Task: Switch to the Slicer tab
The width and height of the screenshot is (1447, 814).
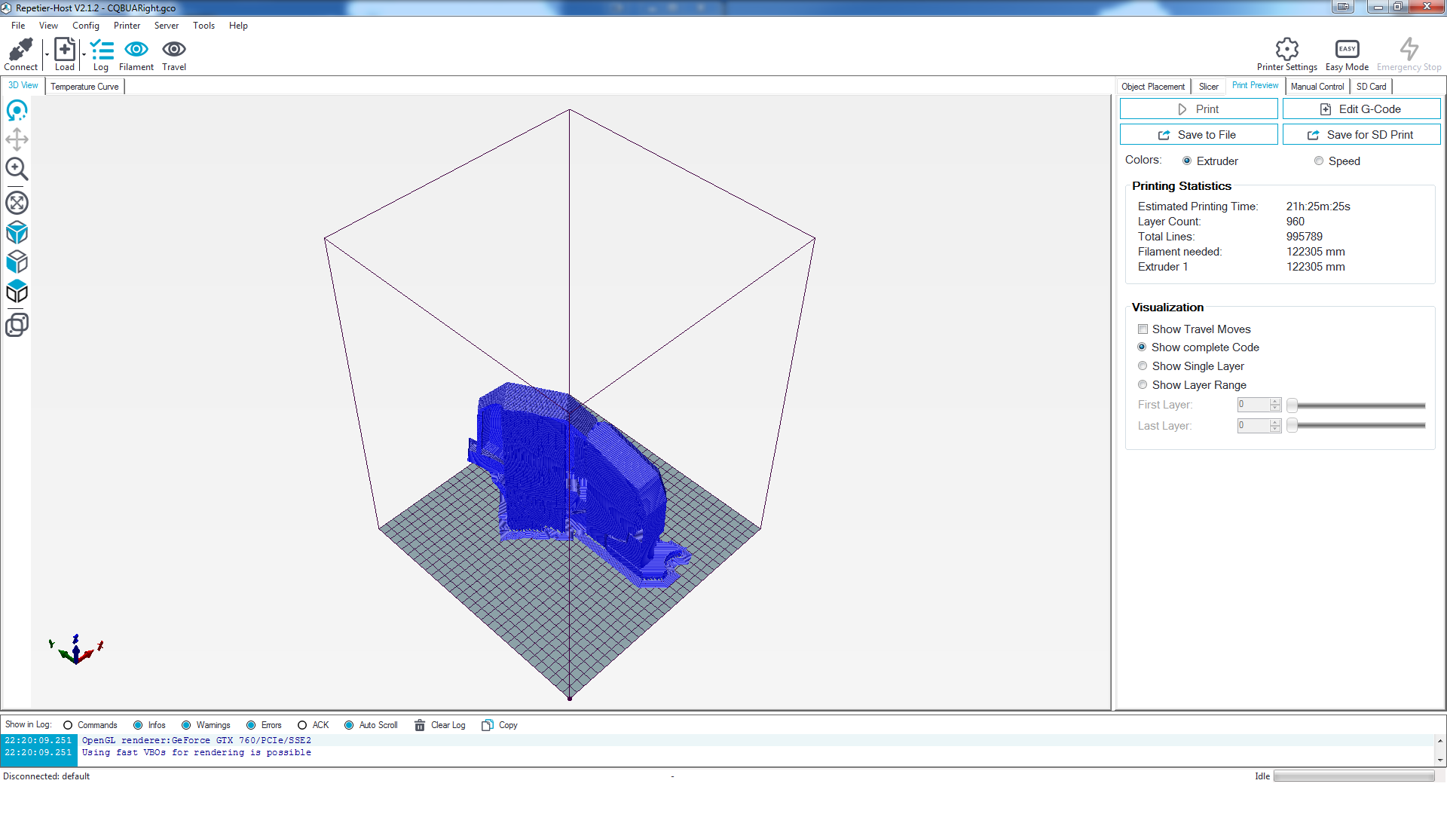Action: pyautogui.click(x=1208, y=87)
